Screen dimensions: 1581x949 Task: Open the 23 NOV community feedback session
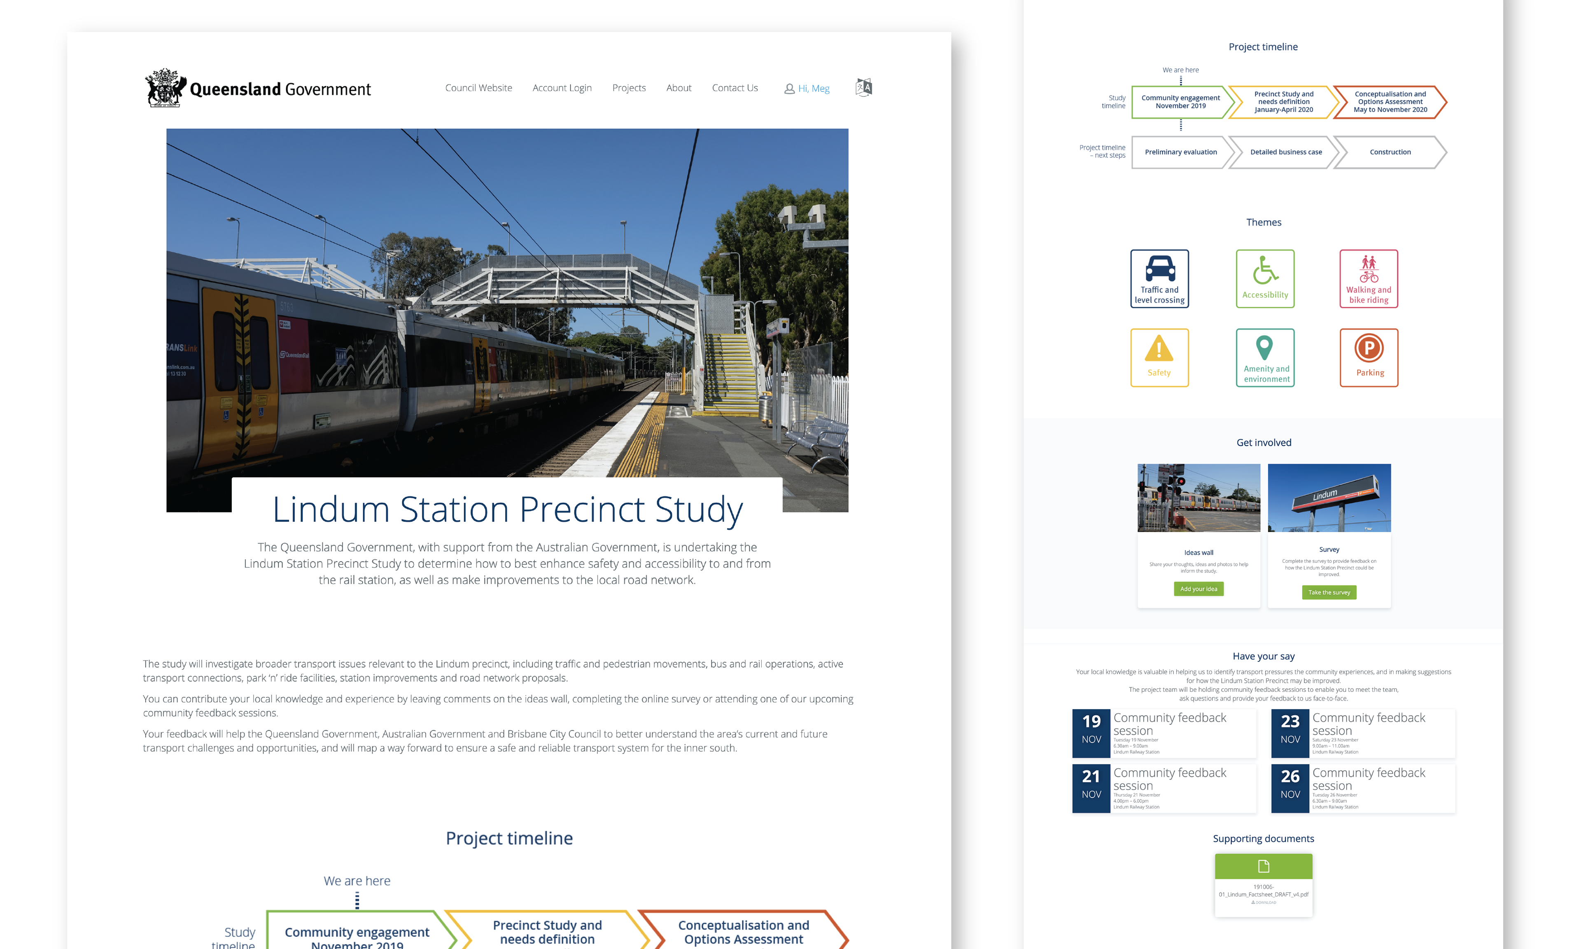[1363, 733]
